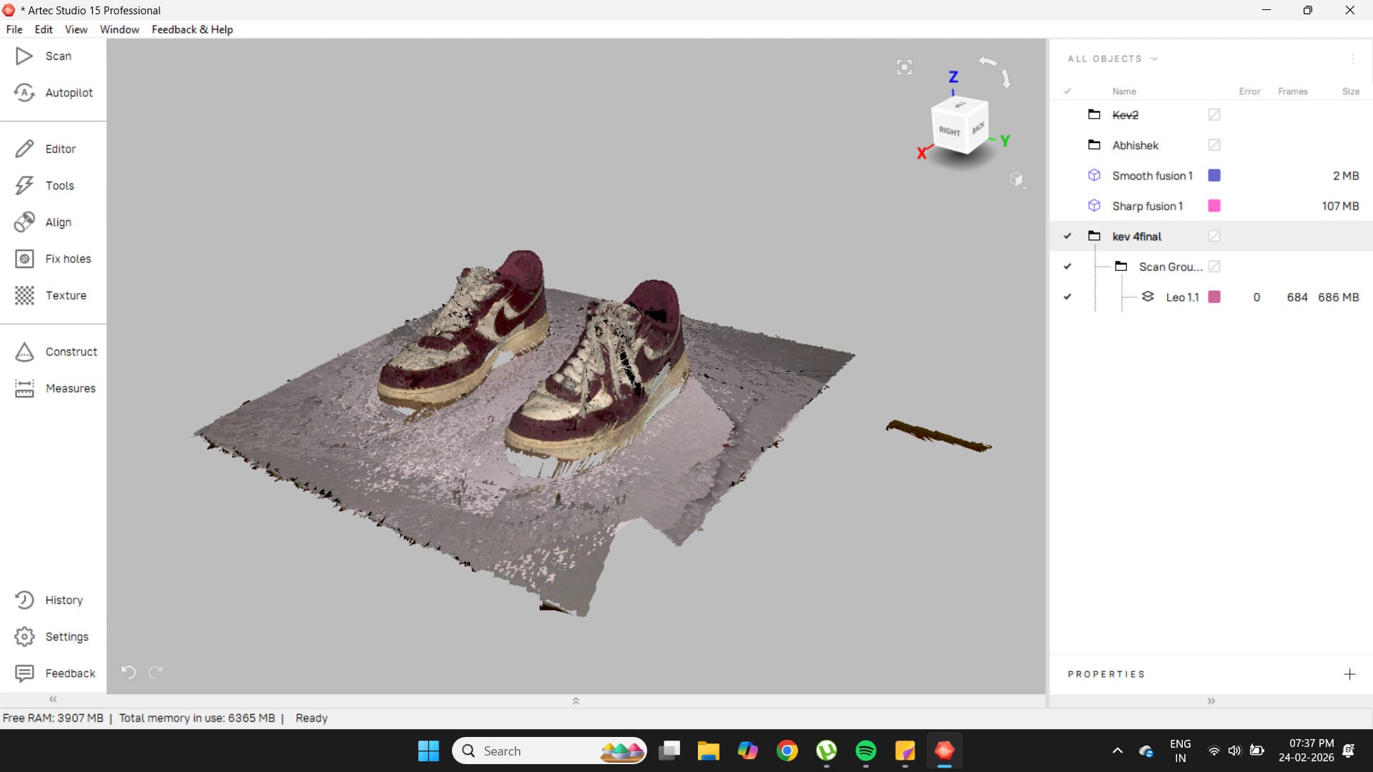
Task: Open Spotify from the taskbar
Action: (865, 751)
